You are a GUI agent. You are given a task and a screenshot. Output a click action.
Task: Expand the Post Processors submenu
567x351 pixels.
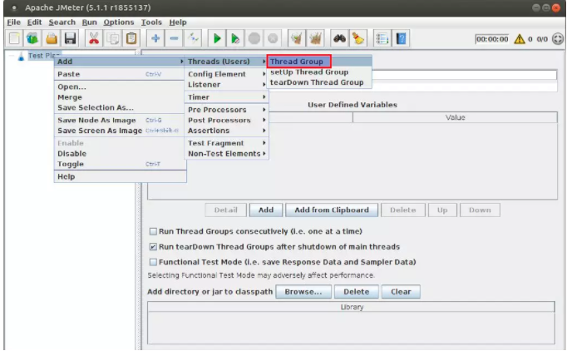(226, 120)
